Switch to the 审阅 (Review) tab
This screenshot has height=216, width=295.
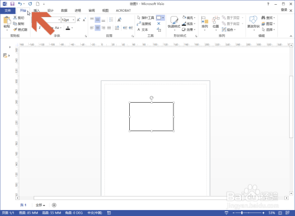pyautogui.click(x=91, y=11)
